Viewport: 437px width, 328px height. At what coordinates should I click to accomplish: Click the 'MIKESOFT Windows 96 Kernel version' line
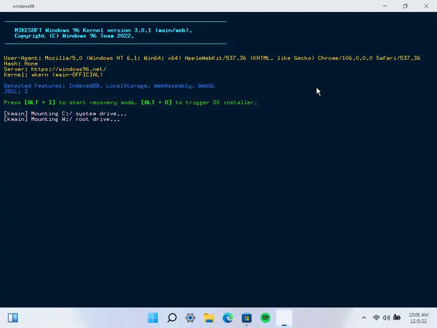tap(103, 30)
